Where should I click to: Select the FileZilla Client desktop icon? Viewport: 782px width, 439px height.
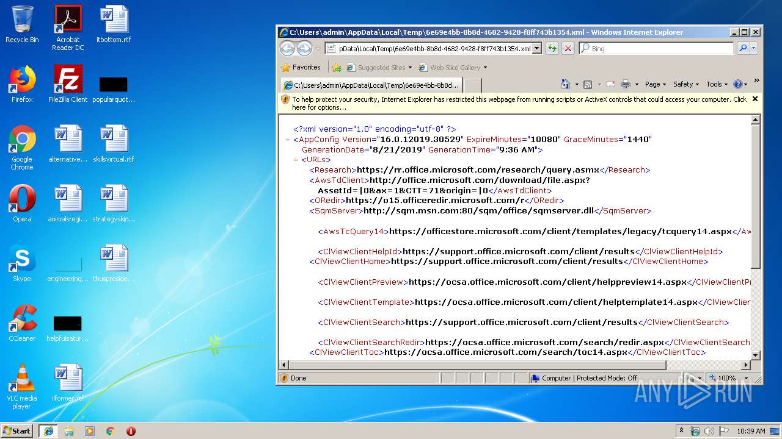point(68,84)
